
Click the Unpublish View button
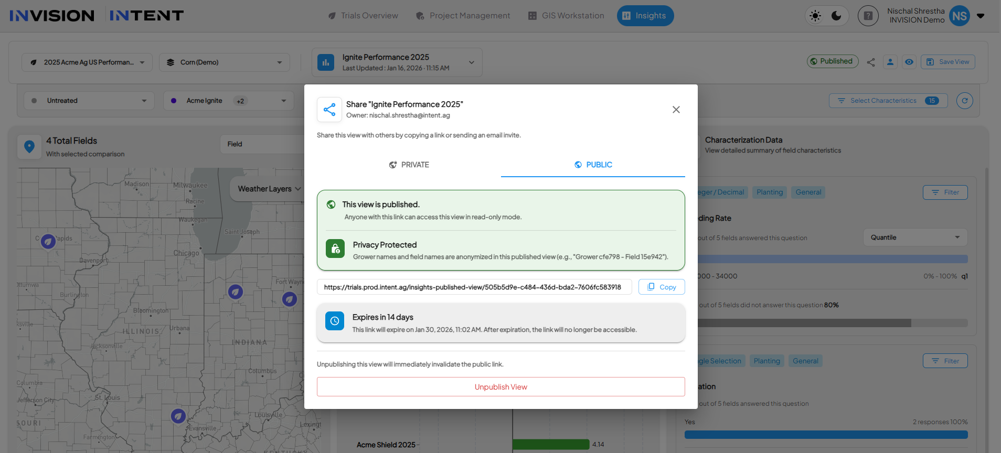pyautogui.click(x=500, y=387)
